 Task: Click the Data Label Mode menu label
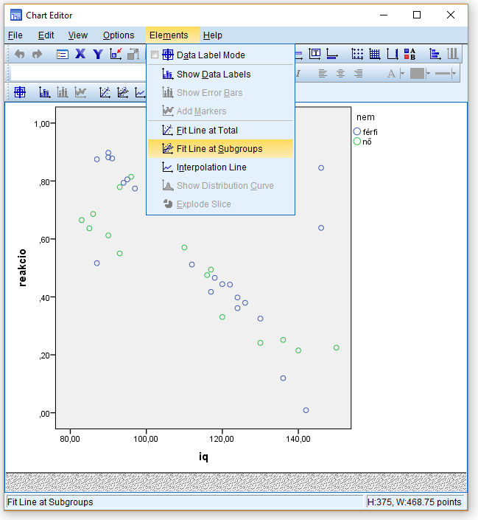pyautogui.click(x=211, y=55)
